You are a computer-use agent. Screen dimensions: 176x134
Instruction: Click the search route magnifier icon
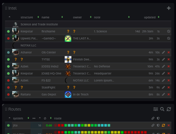[162, 109]
